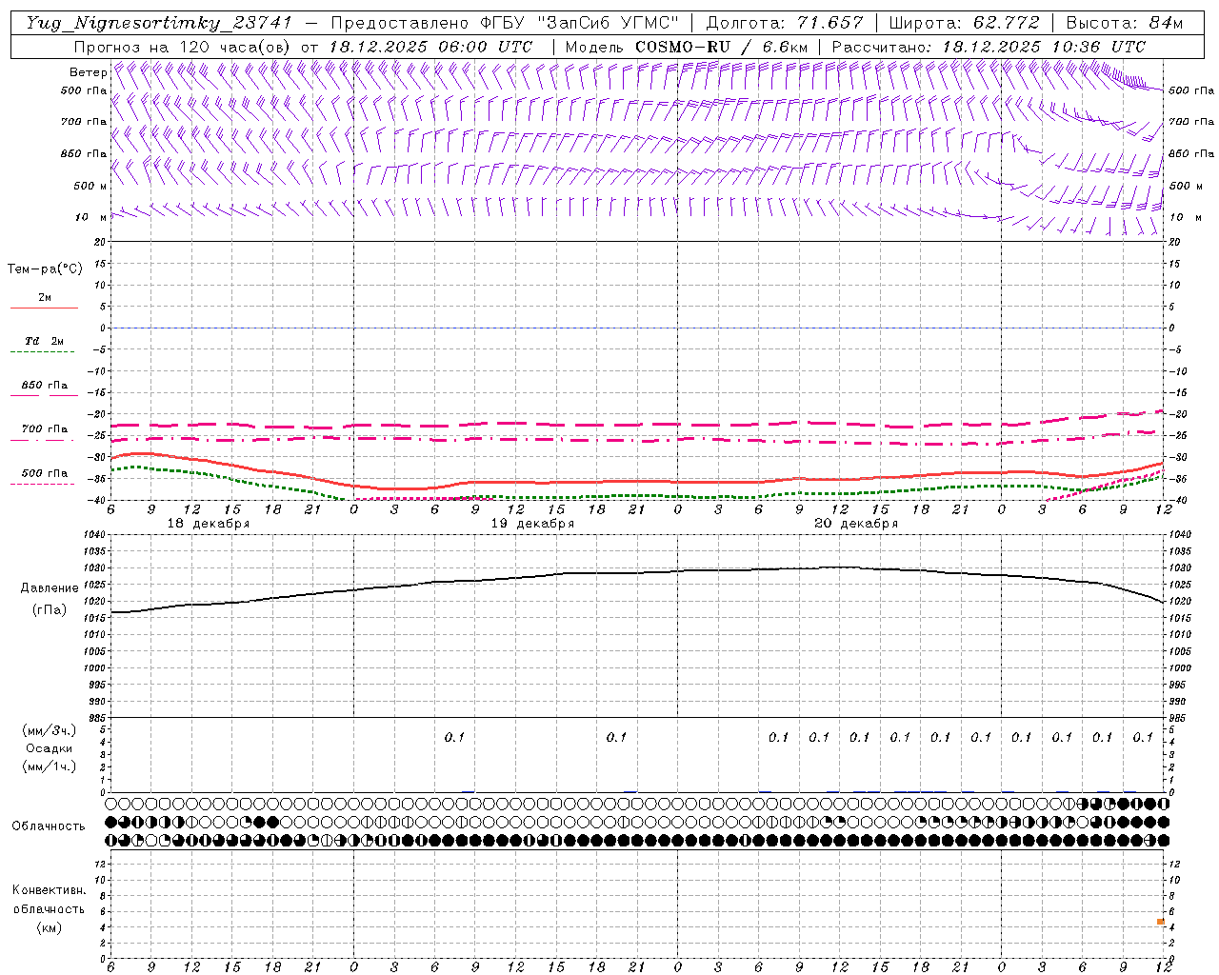Click the 20 декабря date label
The image size is (1219, 975).
coord(856,524)
